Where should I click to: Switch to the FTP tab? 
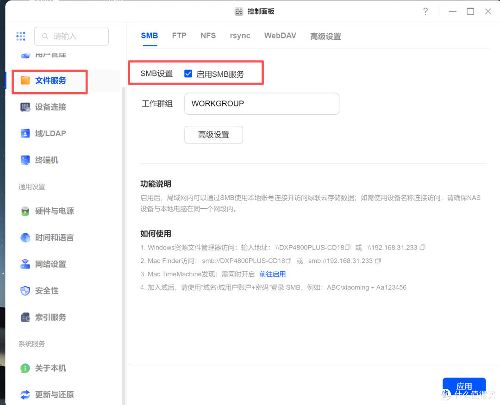(179, 36)
